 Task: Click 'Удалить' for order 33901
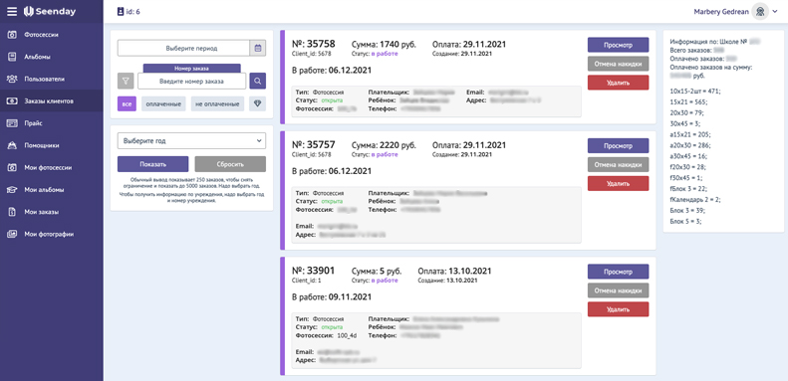618,309
